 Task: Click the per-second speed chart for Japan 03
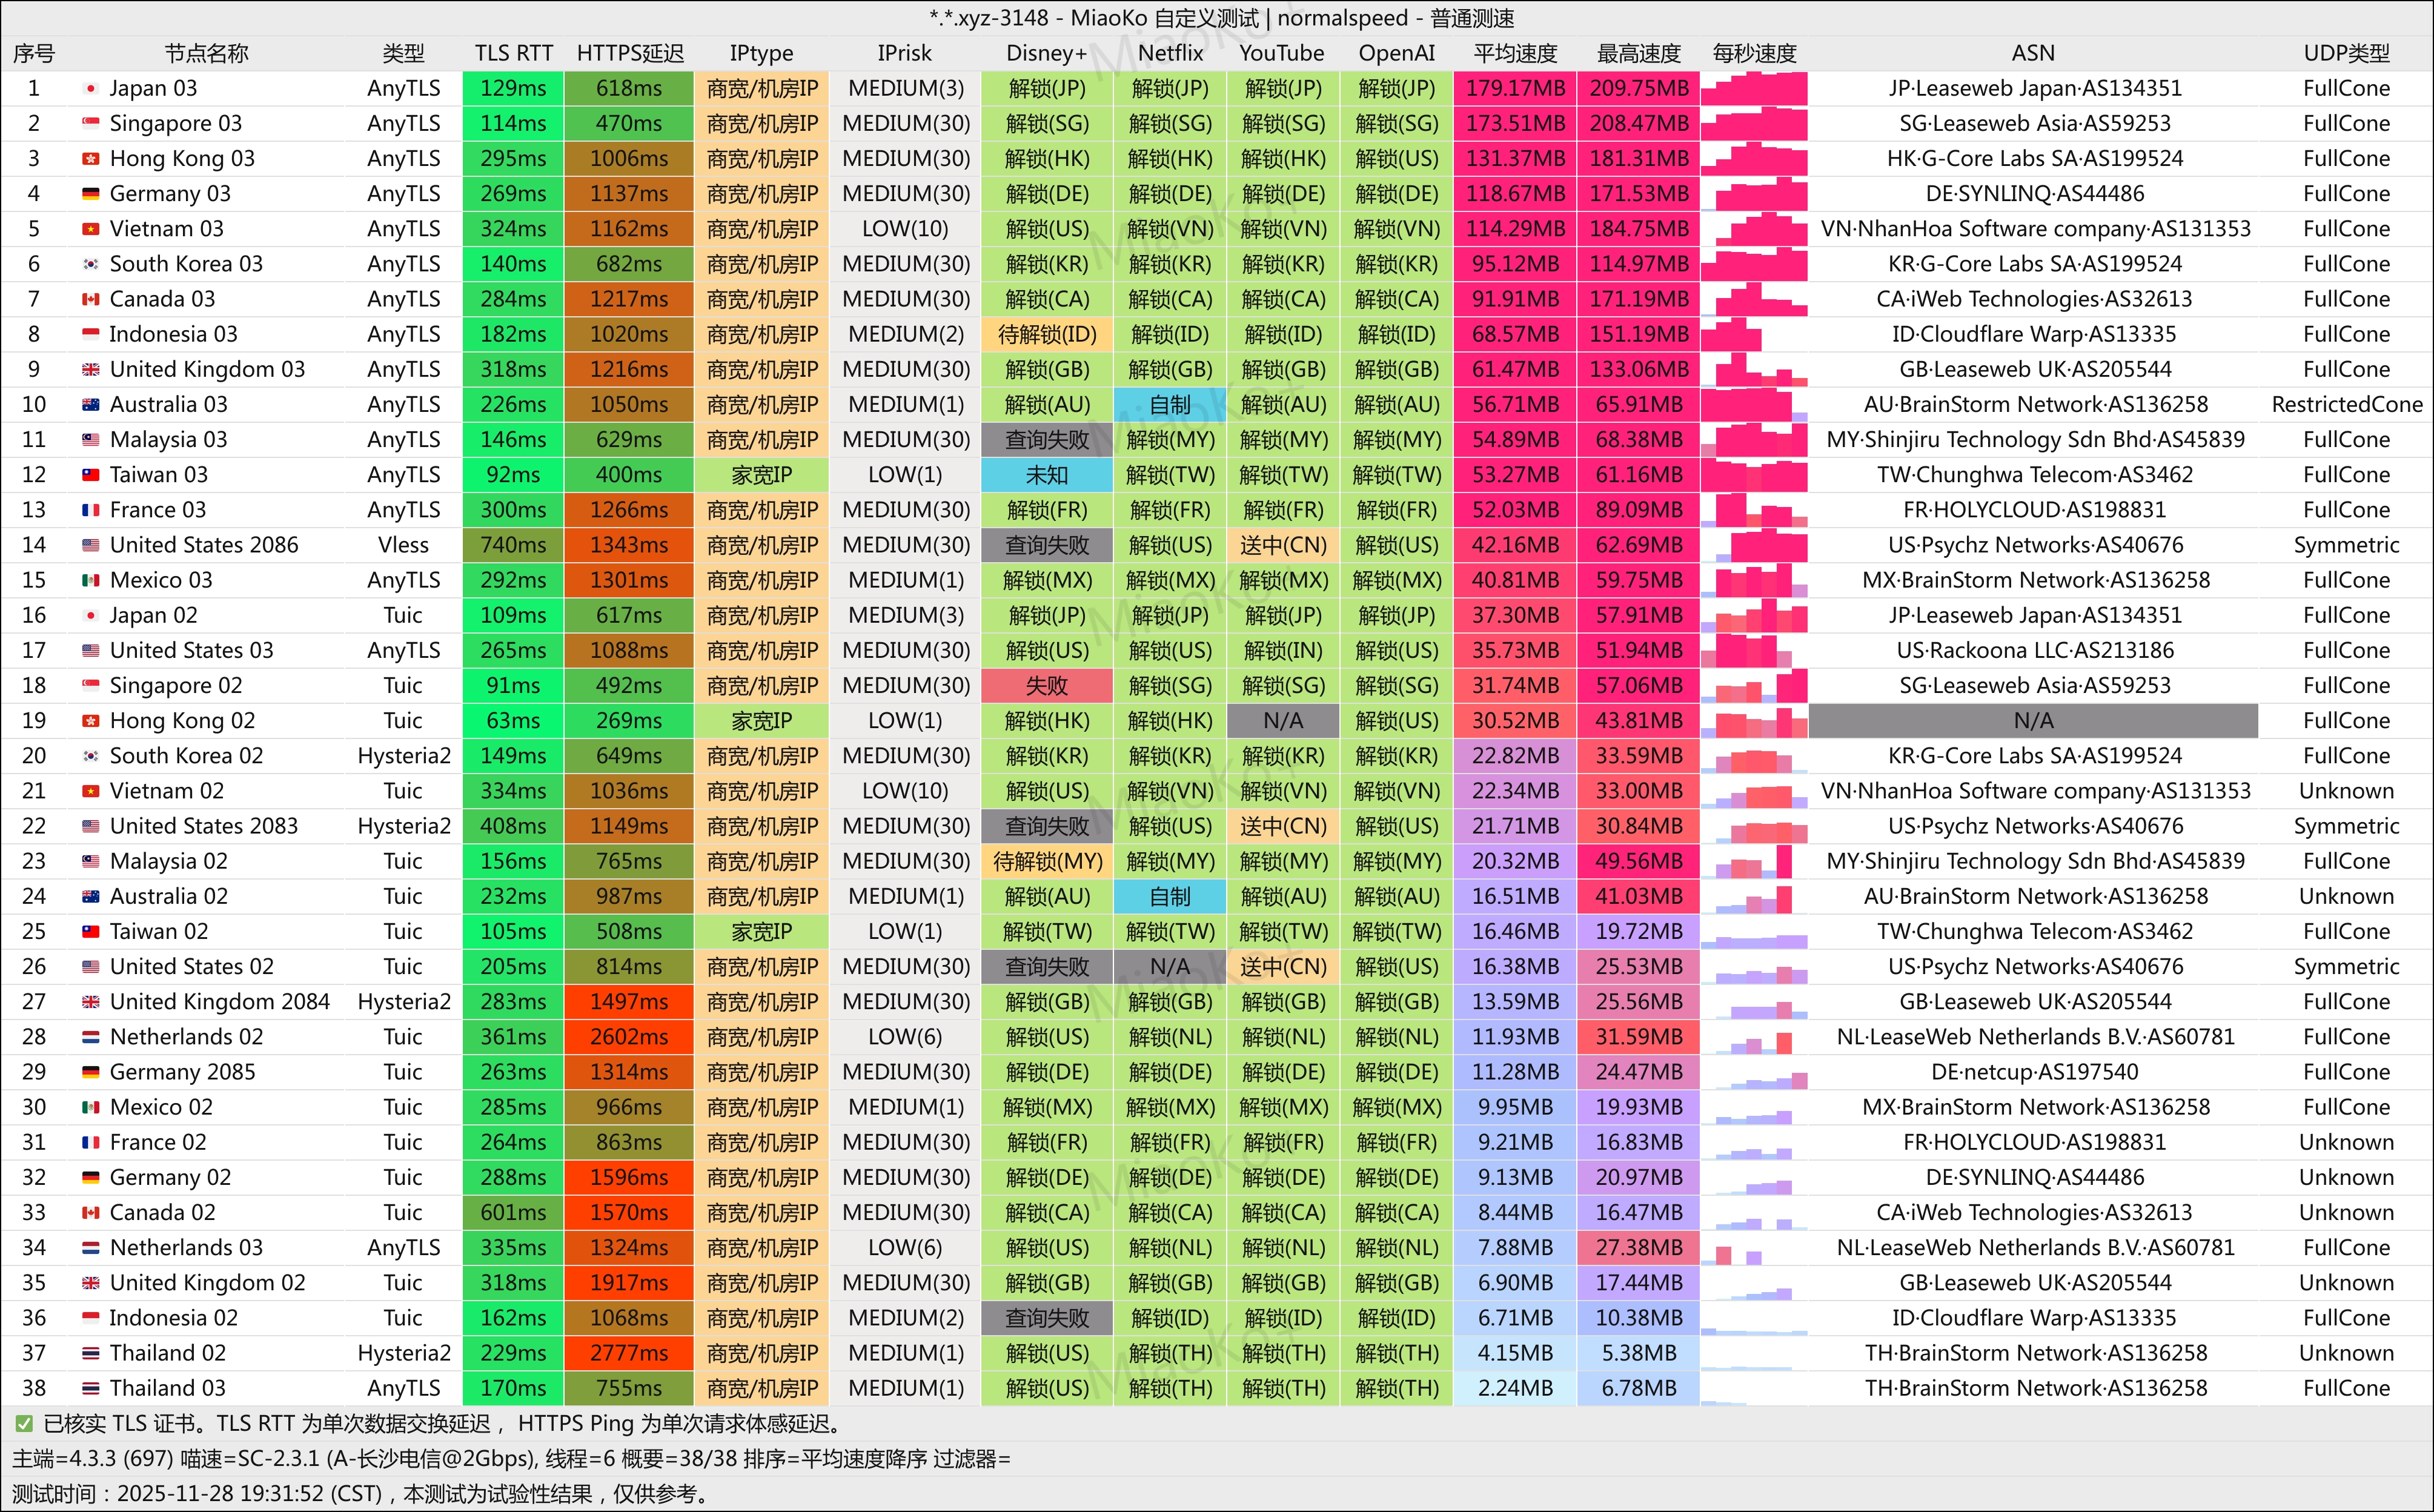[1754, 89]
